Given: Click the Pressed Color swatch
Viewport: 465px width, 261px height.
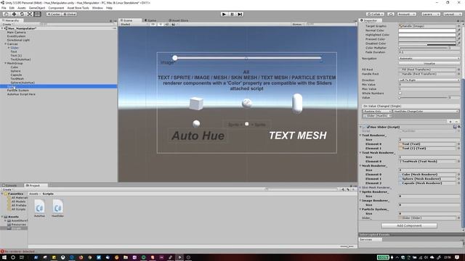Looking at the screenshot, I should coord(427,39).
